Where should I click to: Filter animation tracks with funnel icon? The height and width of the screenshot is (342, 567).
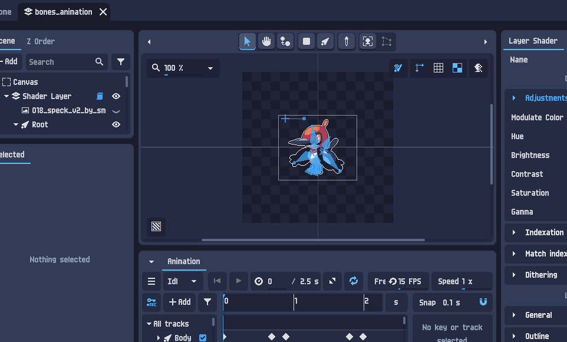[207, 302]
